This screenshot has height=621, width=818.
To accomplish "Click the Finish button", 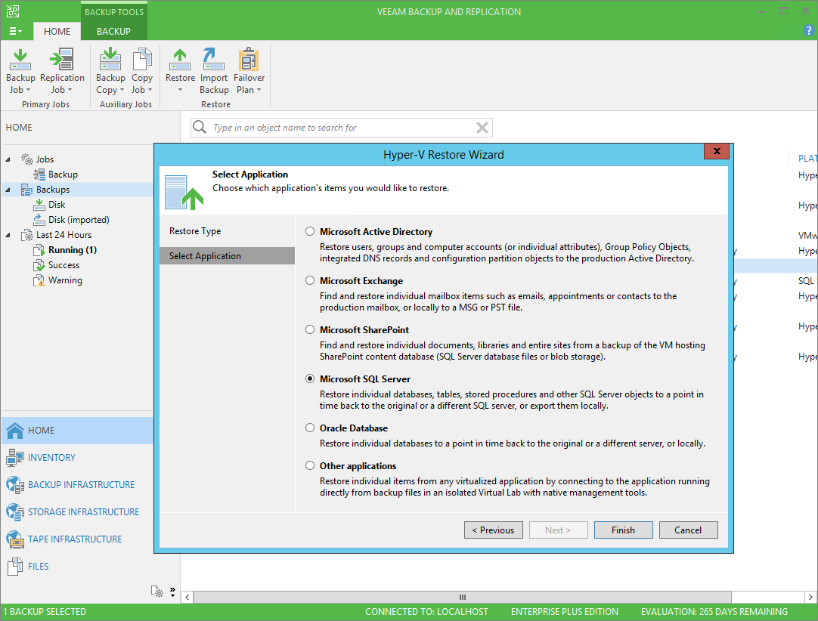I will [x=624, y=530].
